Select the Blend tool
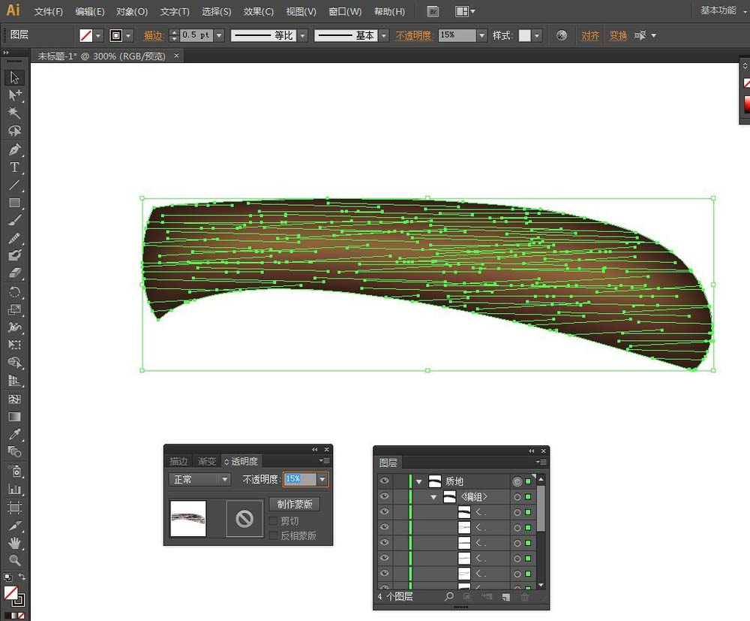750x621 pixels. [x=14, y=452]
